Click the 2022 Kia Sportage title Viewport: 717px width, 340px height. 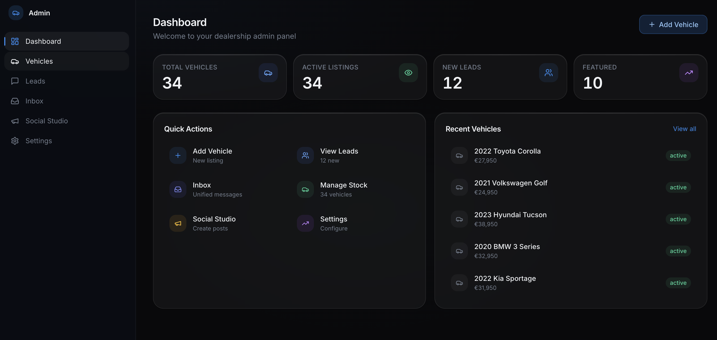pyautogui.click(x=505, y=278)
